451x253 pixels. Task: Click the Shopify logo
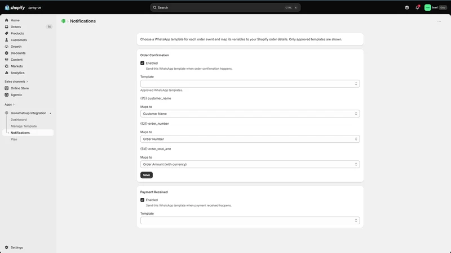(15, 8)
